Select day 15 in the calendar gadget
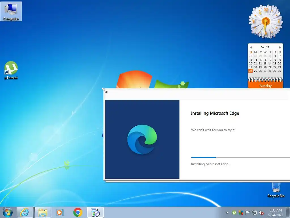Screen dimensions: 290x218 tap(275, 63)
